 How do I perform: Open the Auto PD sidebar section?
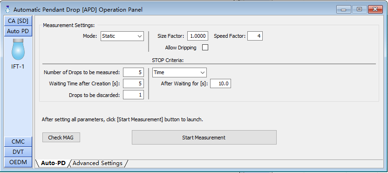click(18, 31)
